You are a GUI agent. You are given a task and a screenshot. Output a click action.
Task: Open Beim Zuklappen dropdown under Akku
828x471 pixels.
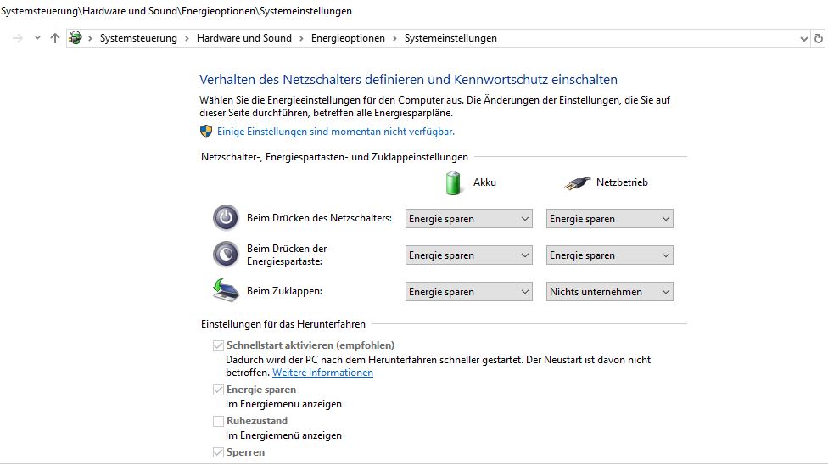tap(469, 291)
